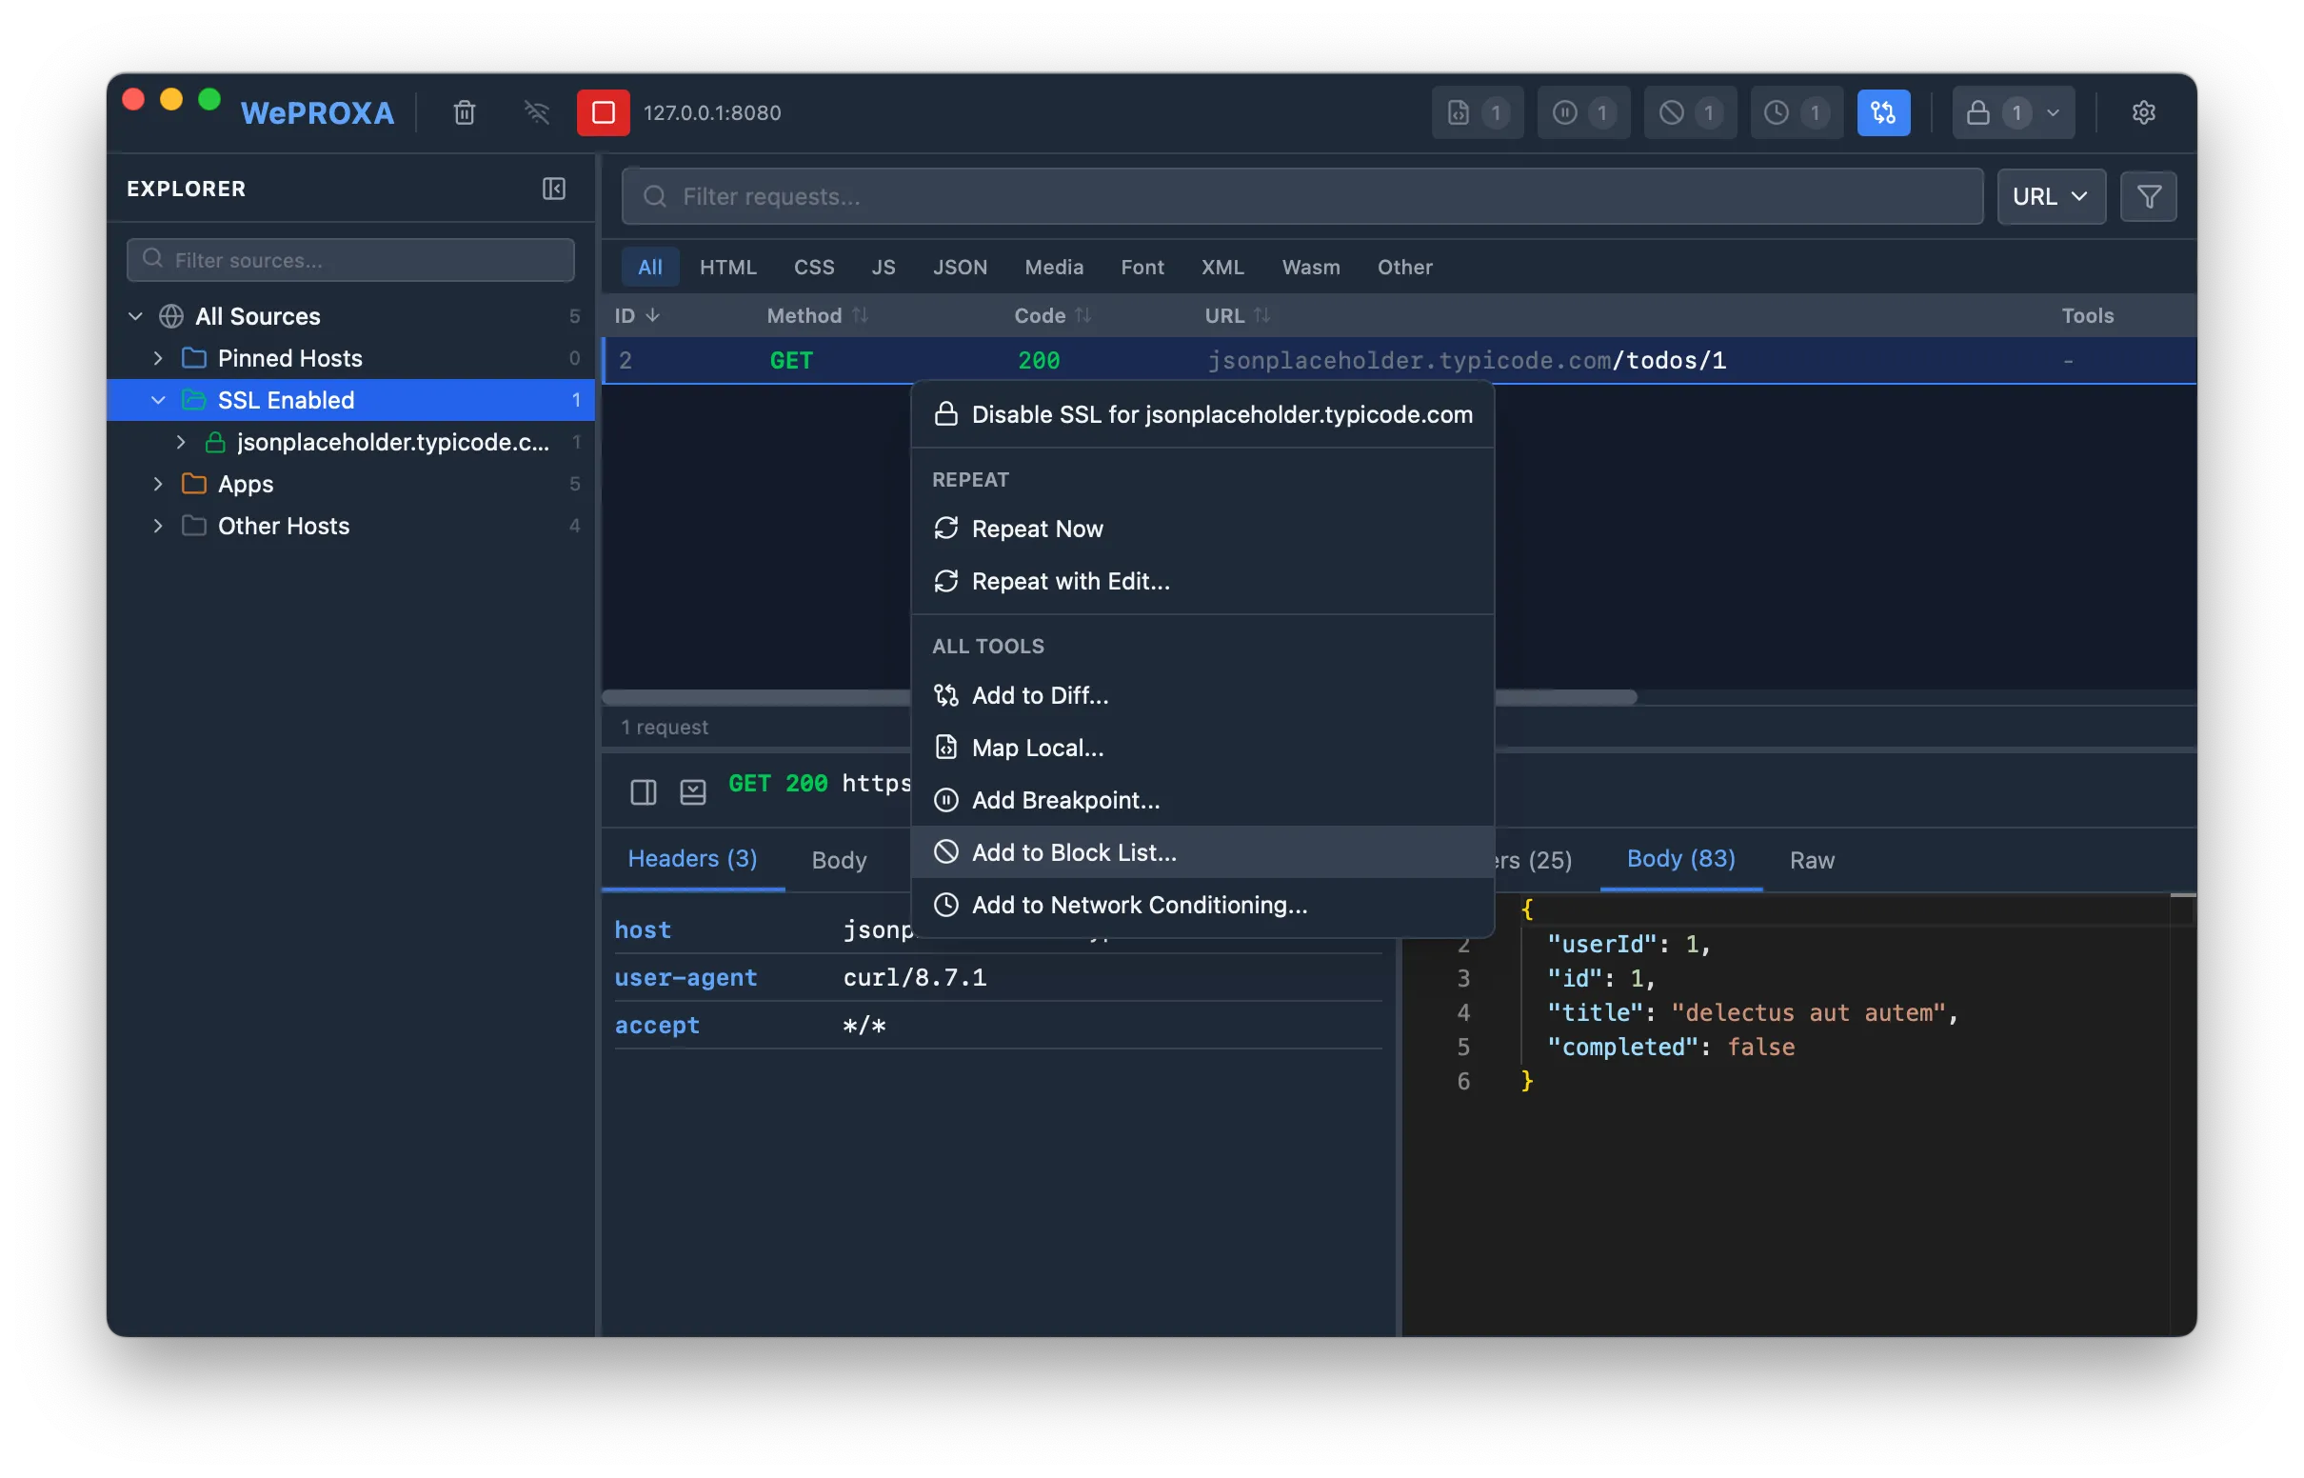Select Add to Block List from context menu
Image resolution: width=2304 pixels, height=1478 pixels.
(1073, 852)
